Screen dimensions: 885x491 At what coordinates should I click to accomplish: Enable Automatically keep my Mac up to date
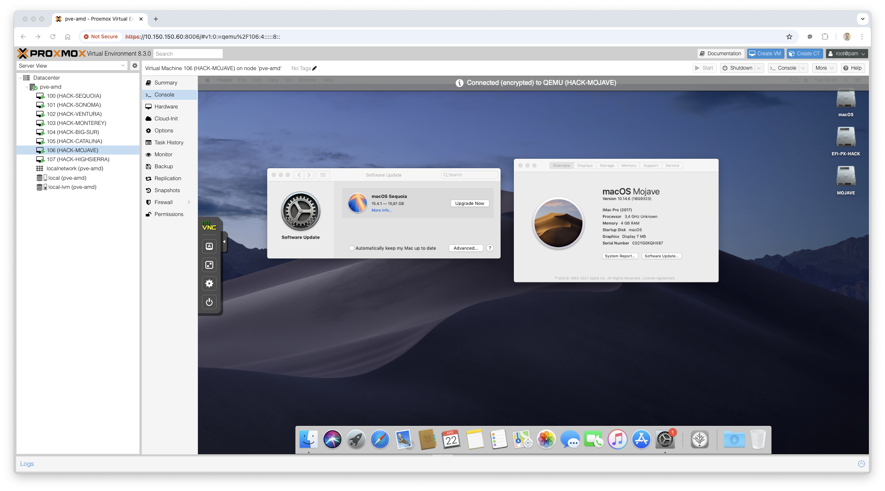click(352, 248)
